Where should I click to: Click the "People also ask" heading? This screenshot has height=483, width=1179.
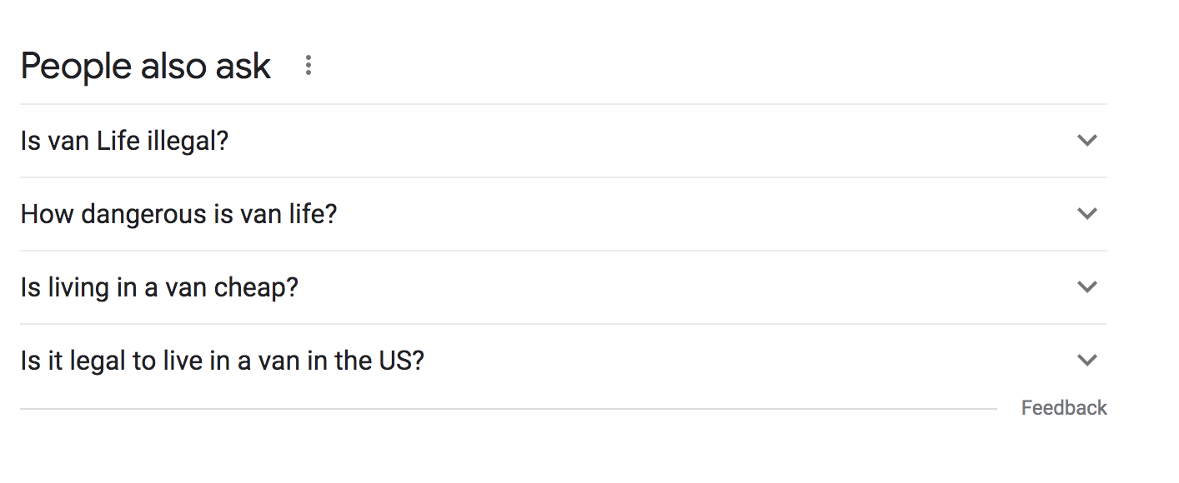pos(145,67)
